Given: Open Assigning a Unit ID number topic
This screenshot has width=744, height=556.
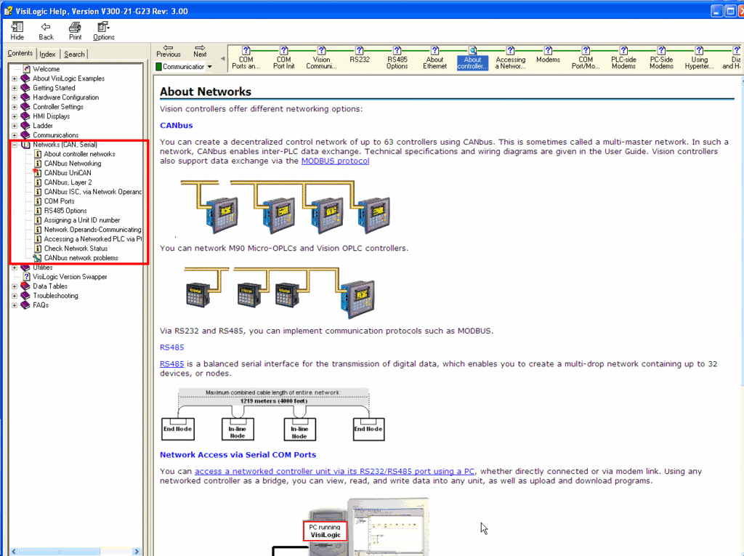Looking at the screenshot, I should tap(81, 220).
